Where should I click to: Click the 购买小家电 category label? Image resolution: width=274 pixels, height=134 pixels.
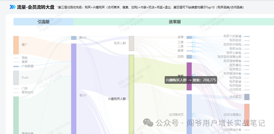point(234,53)
